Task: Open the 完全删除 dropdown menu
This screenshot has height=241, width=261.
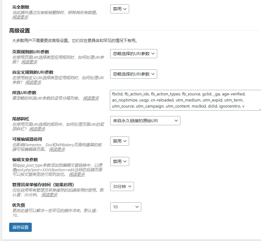Action: coord(119,9)
